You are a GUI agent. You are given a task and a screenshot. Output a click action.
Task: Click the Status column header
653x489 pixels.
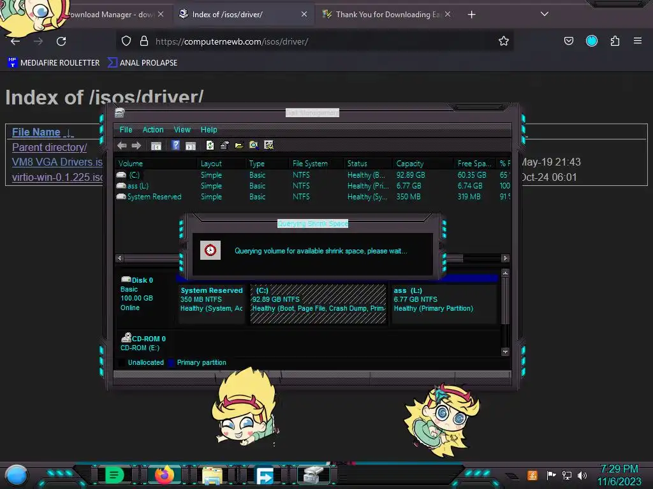(368, 164)
